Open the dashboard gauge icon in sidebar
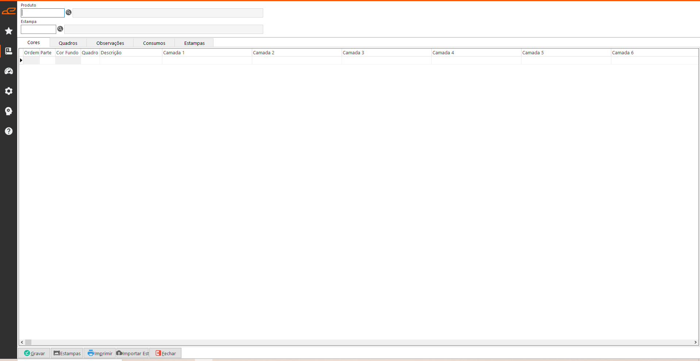Viewport: 700px width, 361px height. [x=9, y=71]
